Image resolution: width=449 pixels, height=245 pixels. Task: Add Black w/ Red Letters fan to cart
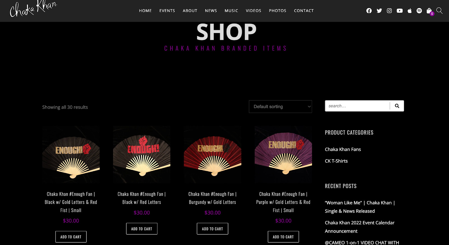tap(142, 229)
